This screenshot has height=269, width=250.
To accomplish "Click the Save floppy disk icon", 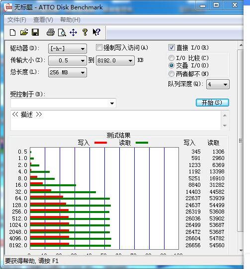I will [35, 32].
